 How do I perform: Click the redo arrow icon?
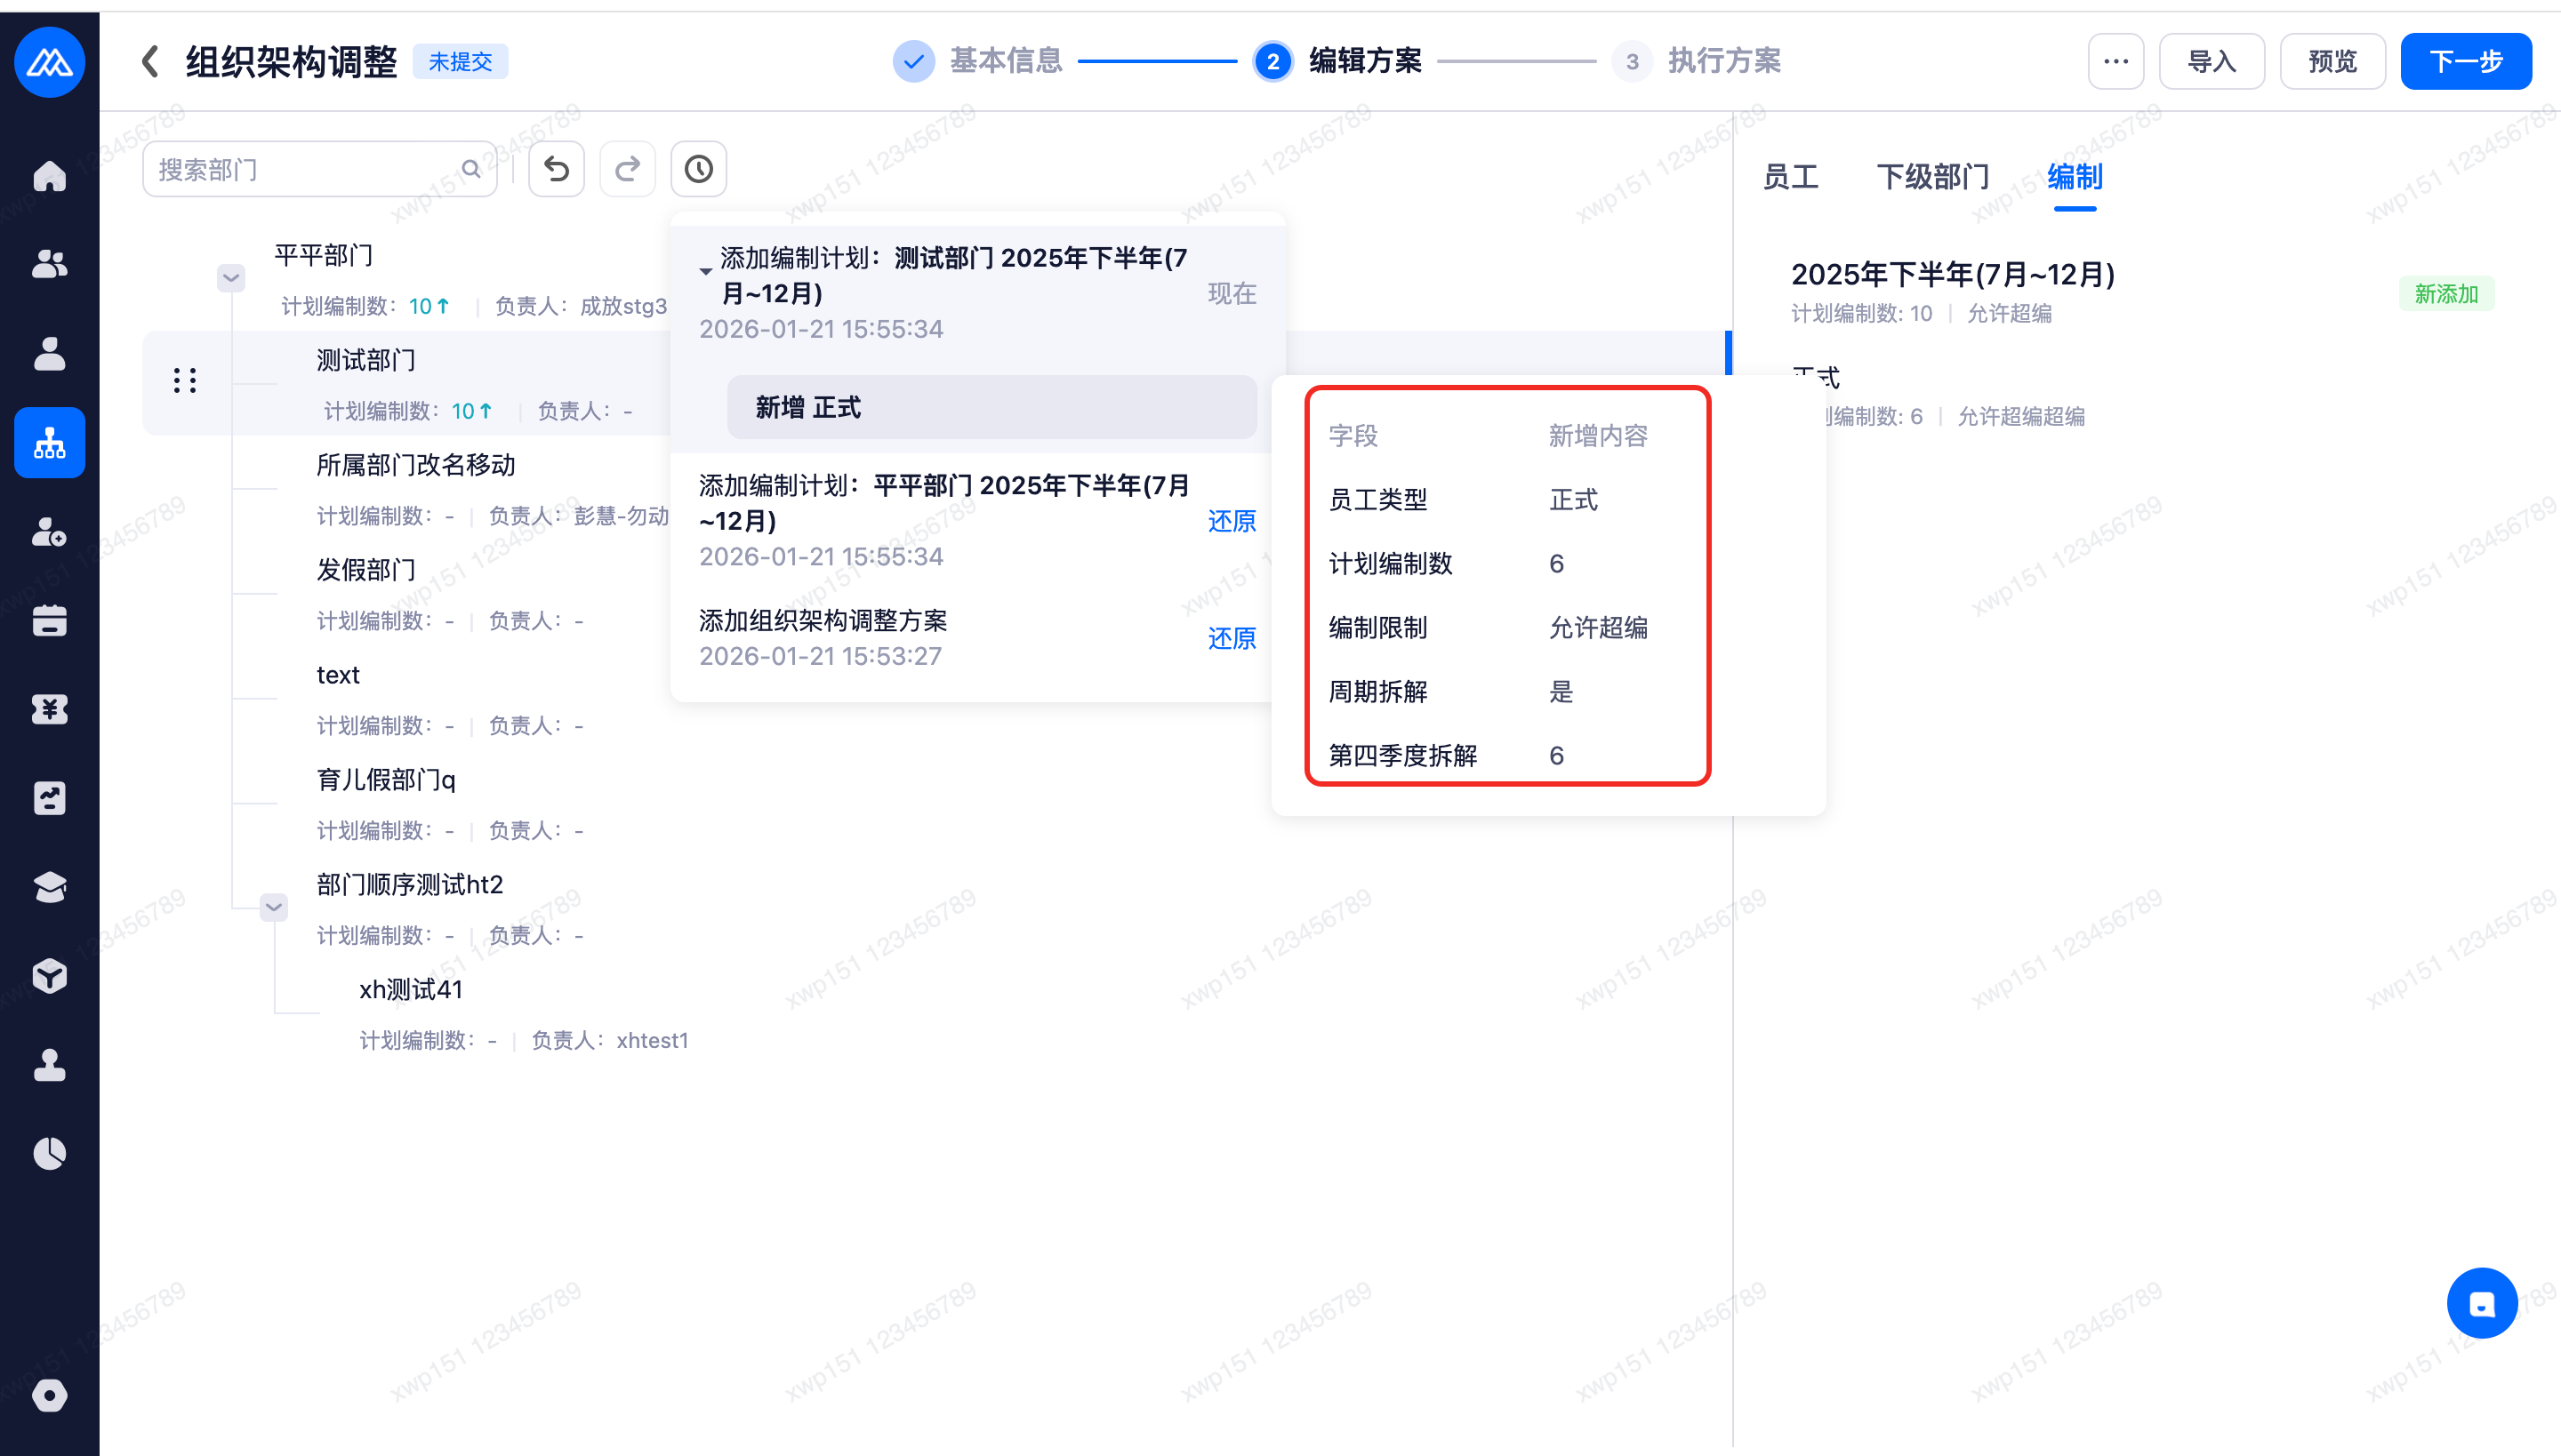coord(627,169)
